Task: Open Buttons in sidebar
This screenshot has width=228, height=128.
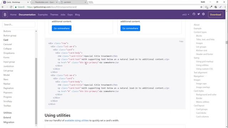Action: 7,31
